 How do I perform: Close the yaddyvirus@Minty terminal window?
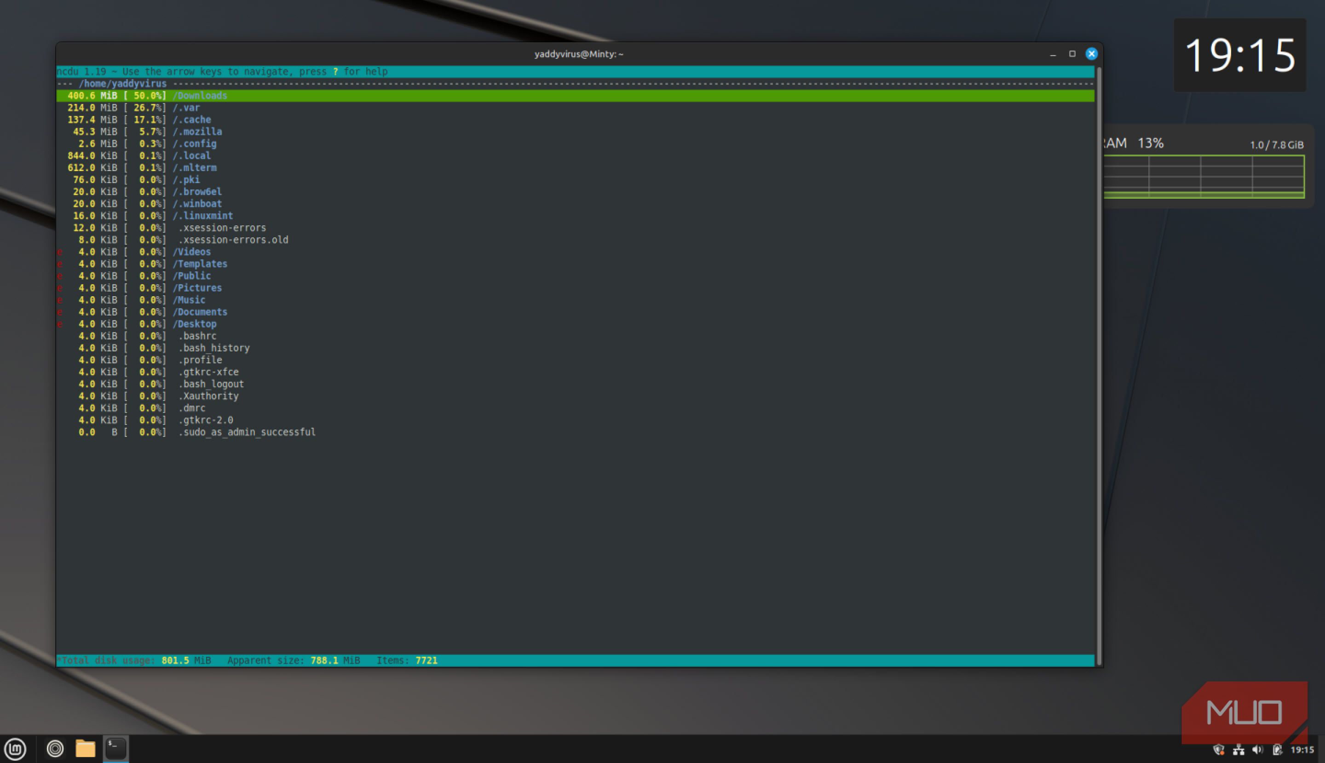pyautogui.click(x=1091, y=54)
